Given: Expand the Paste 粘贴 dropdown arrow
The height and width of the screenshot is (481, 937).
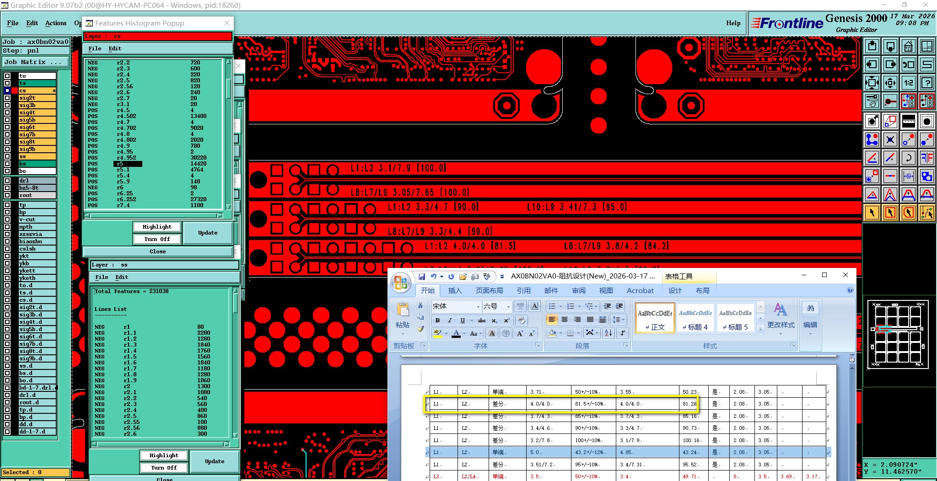Looking at the screenshot, I should tap(403, 334).
